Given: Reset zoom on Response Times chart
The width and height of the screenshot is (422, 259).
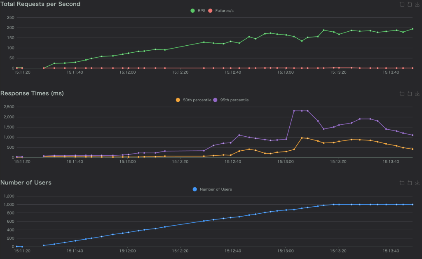Looking at the screenshot, I should [409, 94].
